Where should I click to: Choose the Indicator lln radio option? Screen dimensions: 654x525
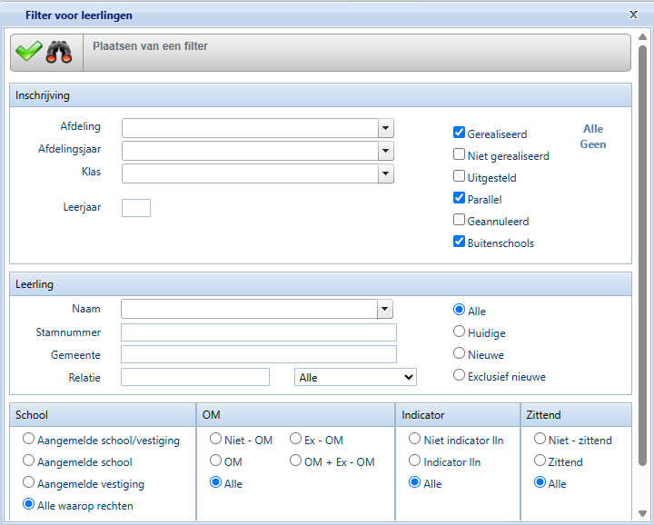click(x=414, y=461)
